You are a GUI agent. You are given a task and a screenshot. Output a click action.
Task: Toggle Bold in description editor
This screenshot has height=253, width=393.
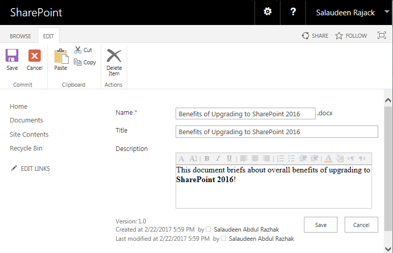pyautogui.click(x=207, y=159)
